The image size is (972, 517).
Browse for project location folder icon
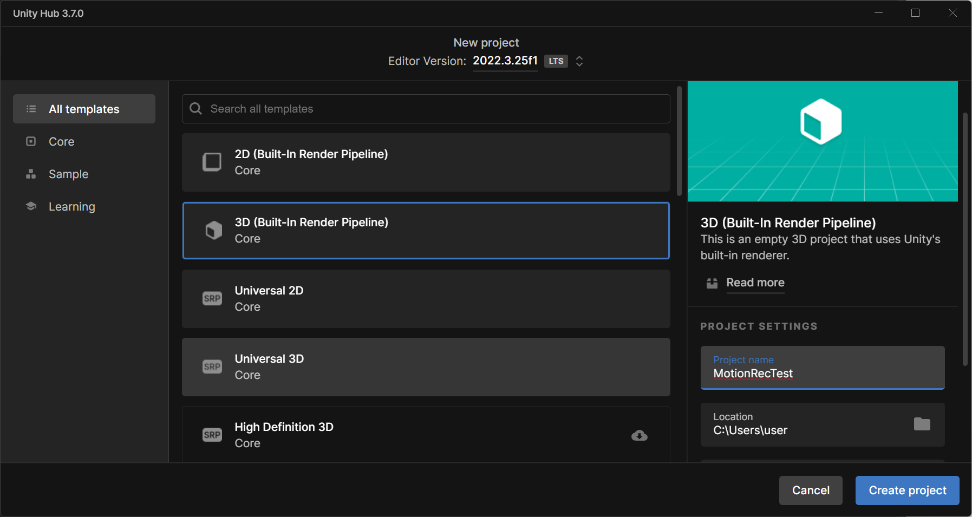pyautogui.click(x=922, y=424)
